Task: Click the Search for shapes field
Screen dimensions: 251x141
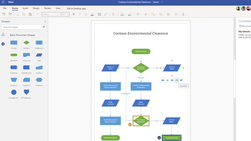Action: pos(21,27)
